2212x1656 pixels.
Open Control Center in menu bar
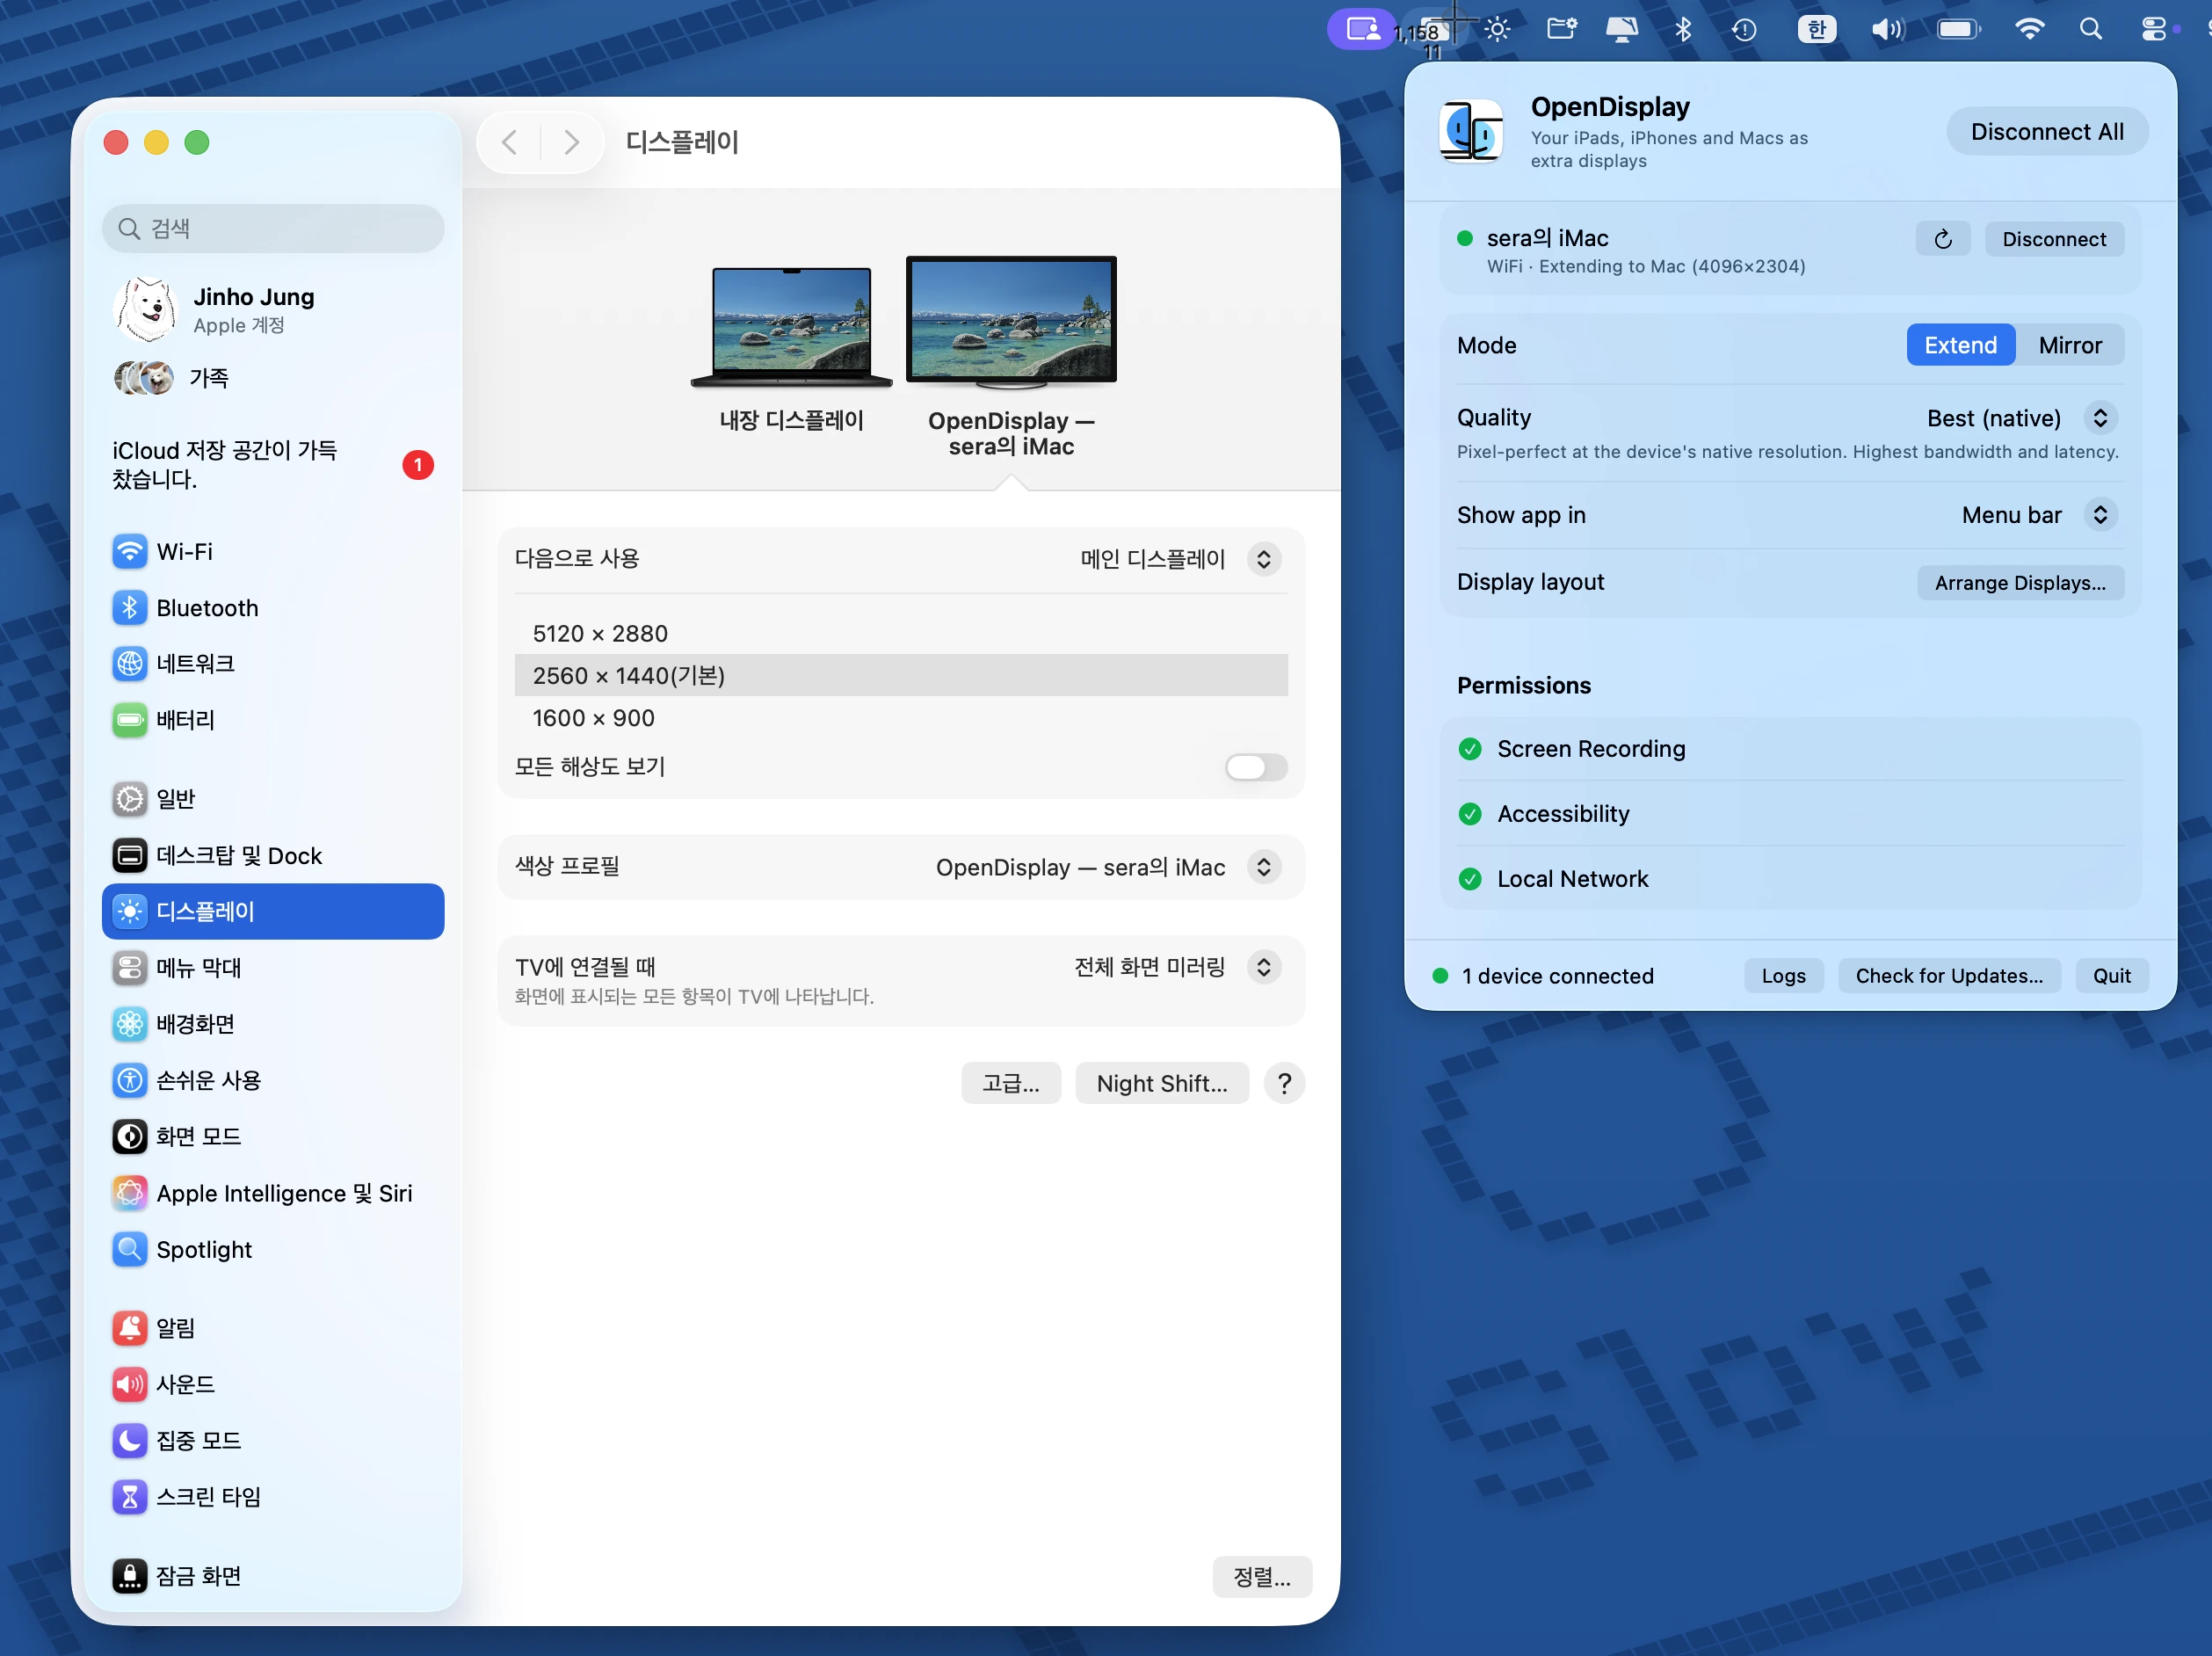pyautogui.click(x=2154, y=29)
